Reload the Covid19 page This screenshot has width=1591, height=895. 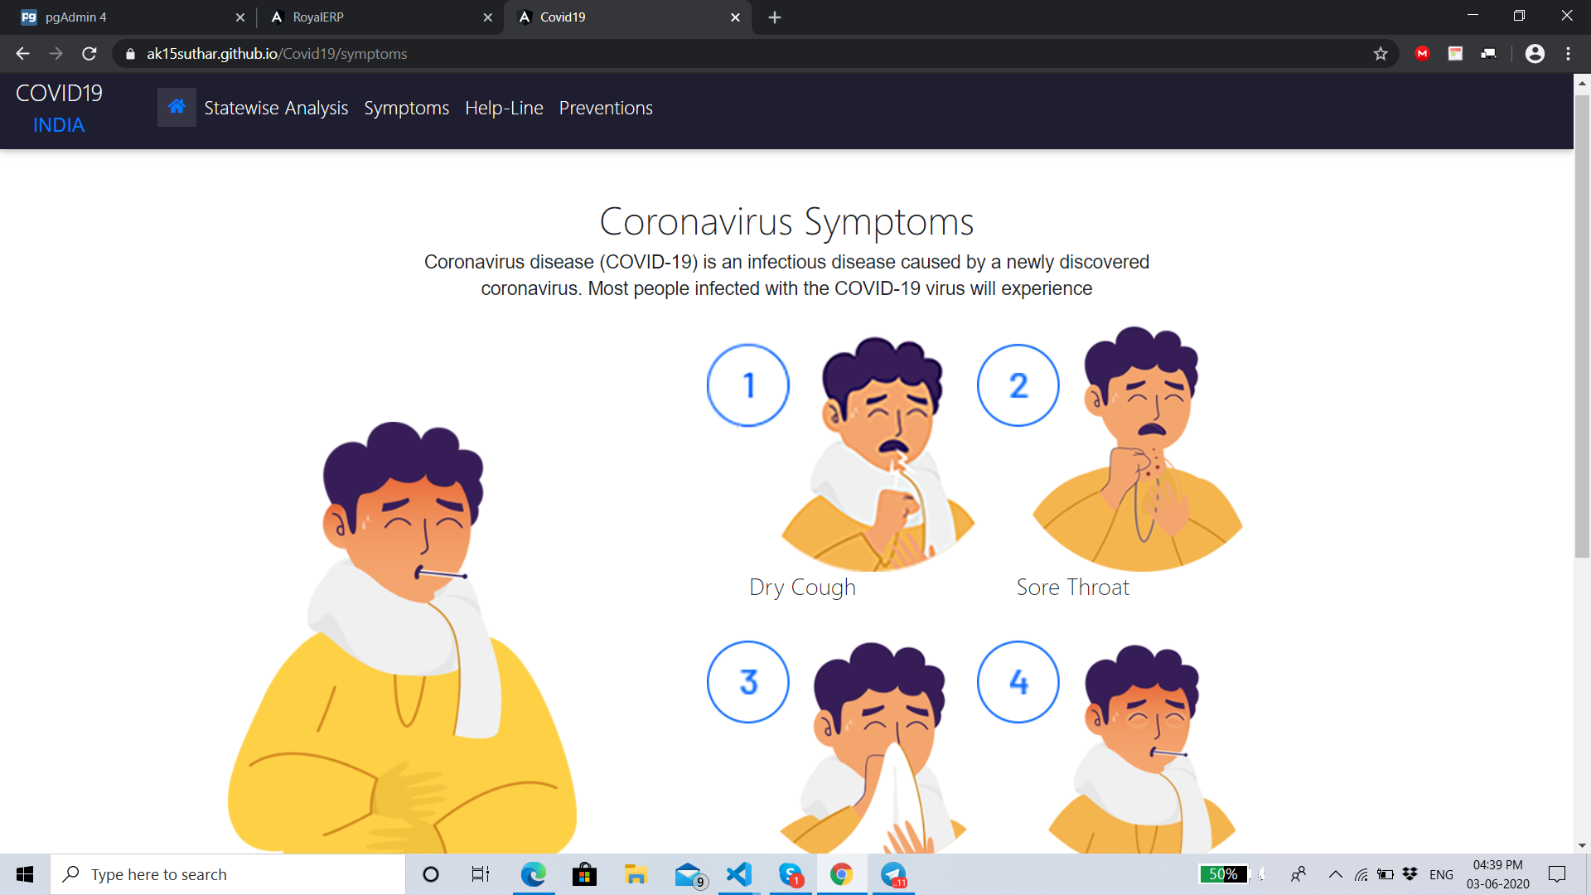[x=89, y=54]
